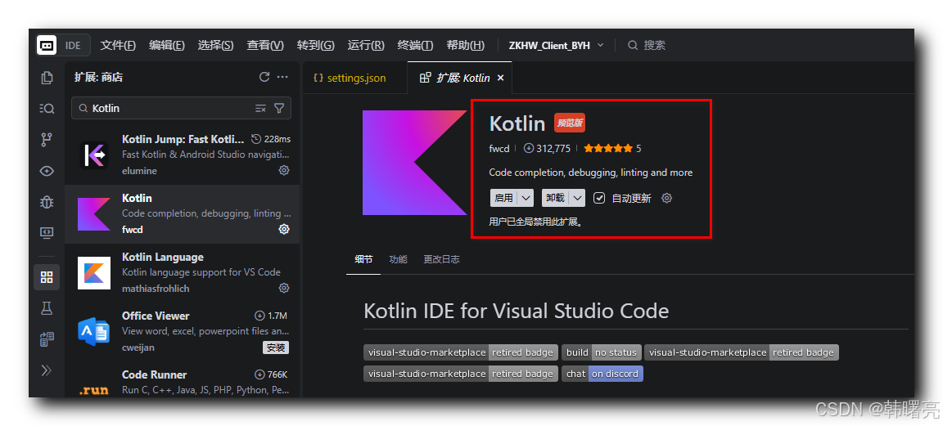The image size is (943, 426).
Task: Open the 帮助(H) menu
Action: tap(466, 45)
